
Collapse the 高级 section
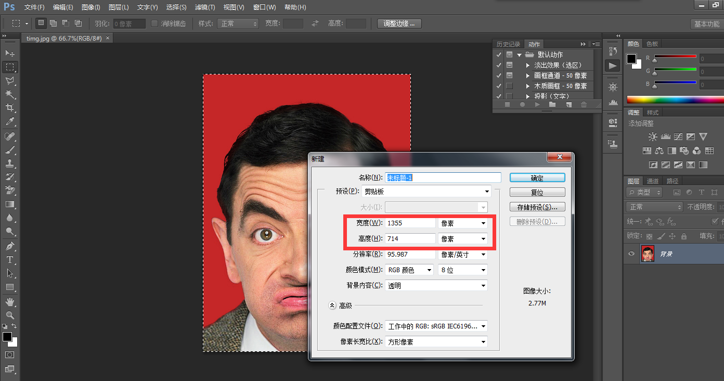332,306
